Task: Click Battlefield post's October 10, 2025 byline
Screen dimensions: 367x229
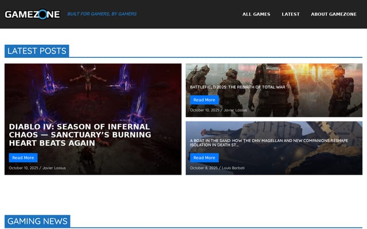Action: click(x=218, y=110)
